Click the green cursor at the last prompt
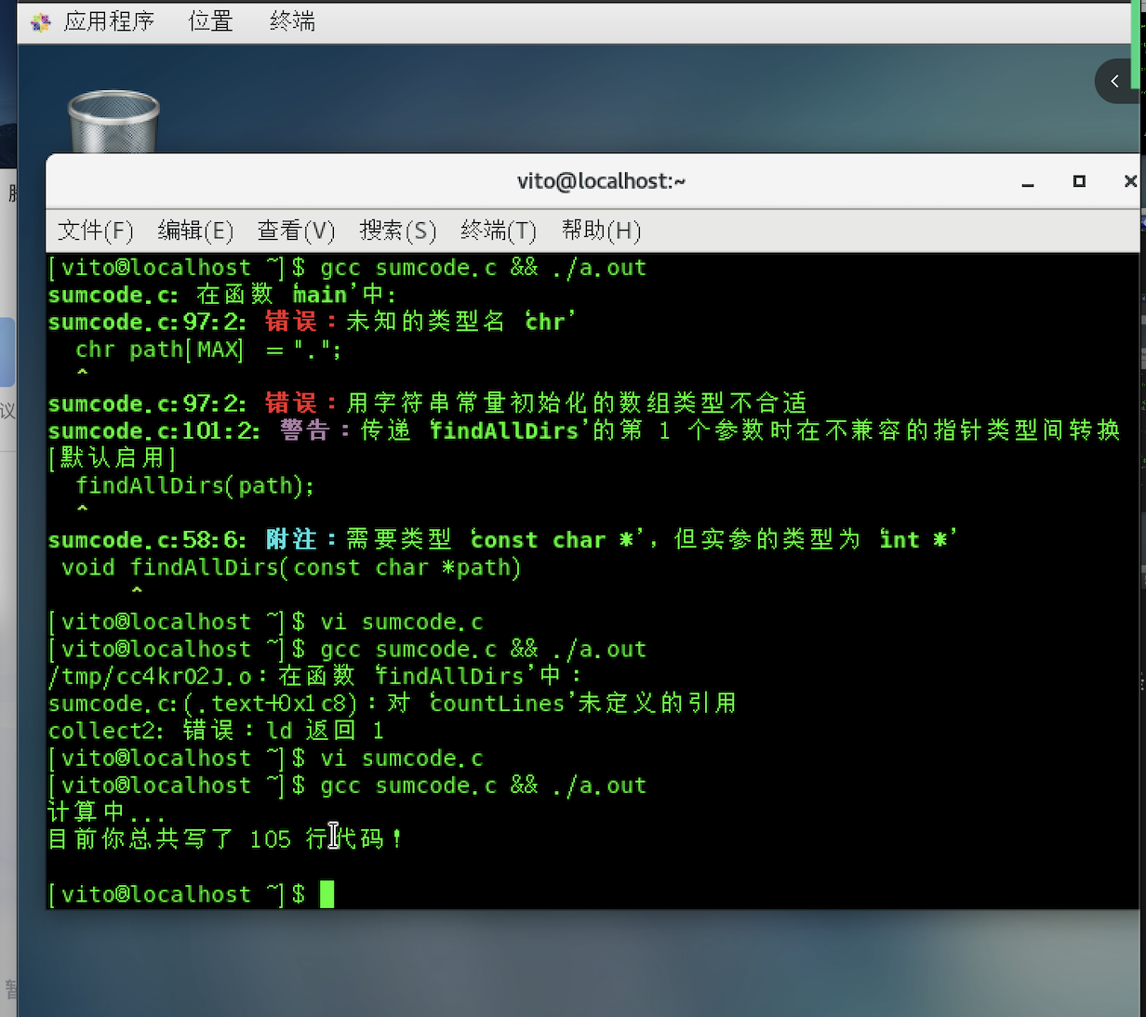The image size is (1146, 1017). (326, 894)
